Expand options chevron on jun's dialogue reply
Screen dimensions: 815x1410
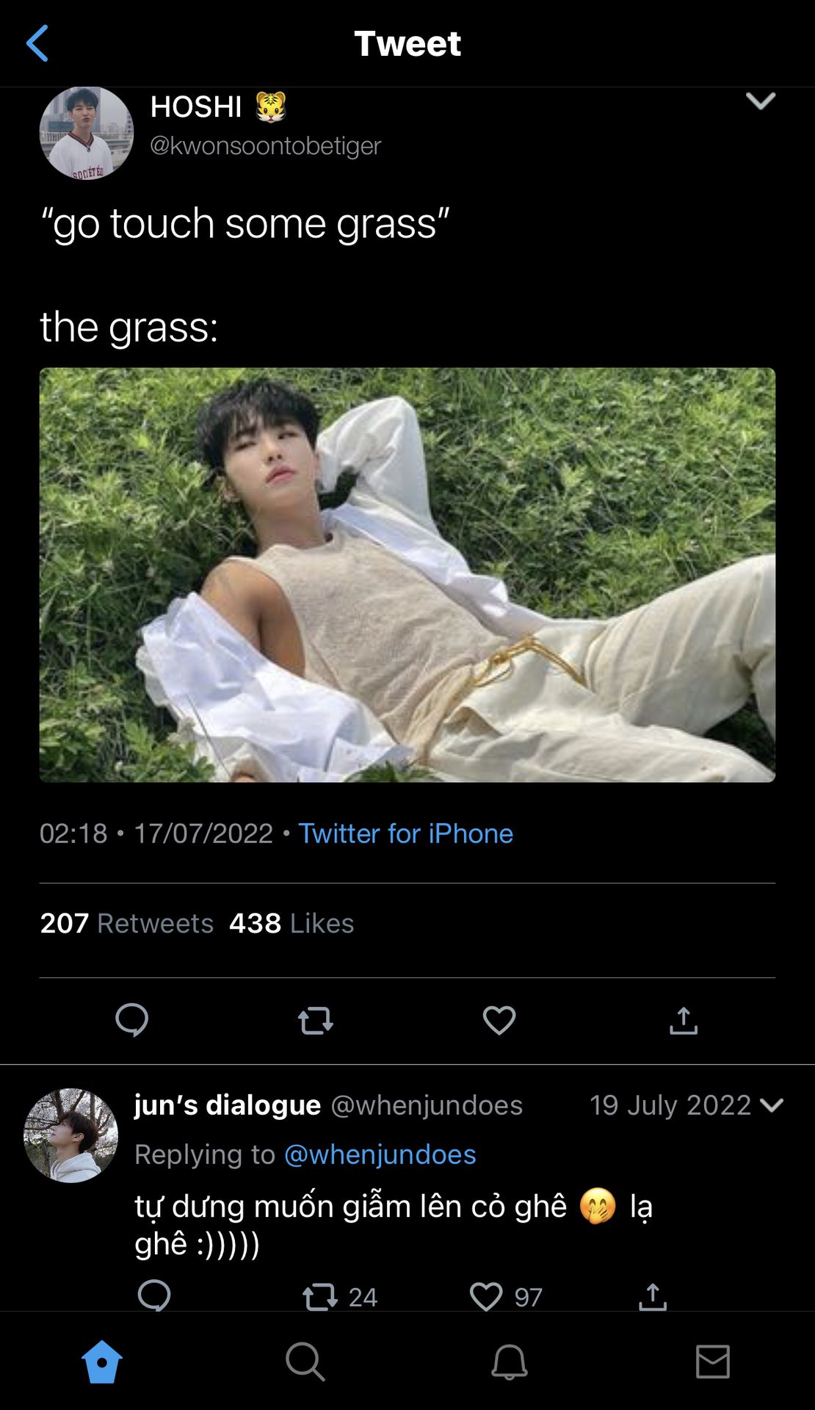pos(772,1105)
